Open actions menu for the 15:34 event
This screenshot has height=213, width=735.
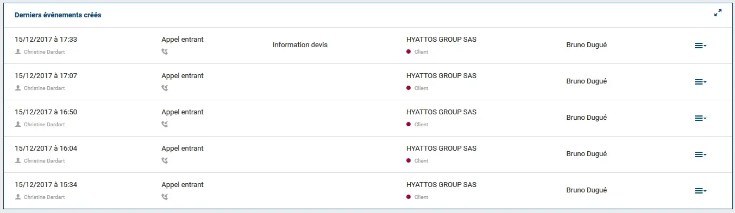tap(700, 191)
